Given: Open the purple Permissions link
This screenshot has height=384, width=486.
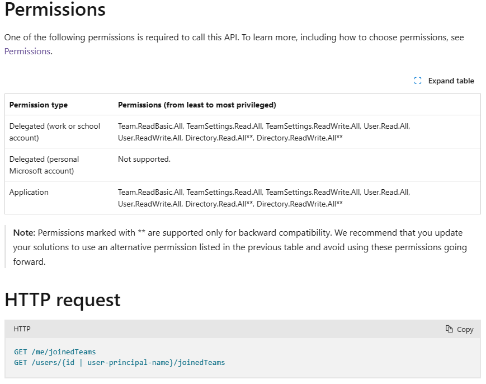Looking at the screenshot, I should tap(27, 51).
